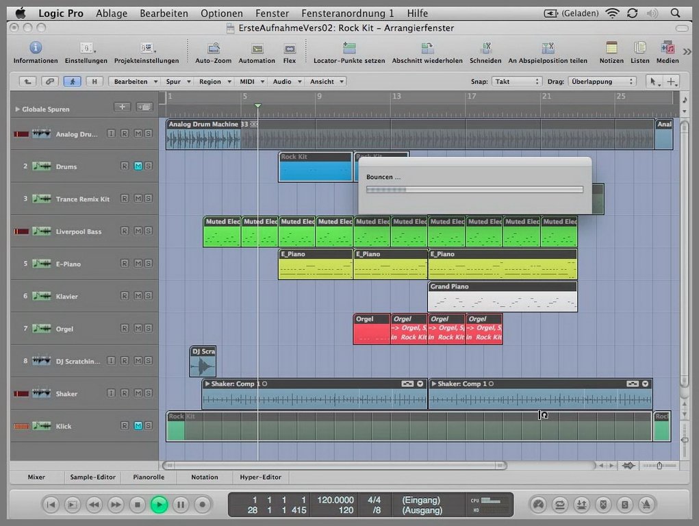The image size is (699, 526).
Task: Mute the Drums track
Action: (138, 166)
